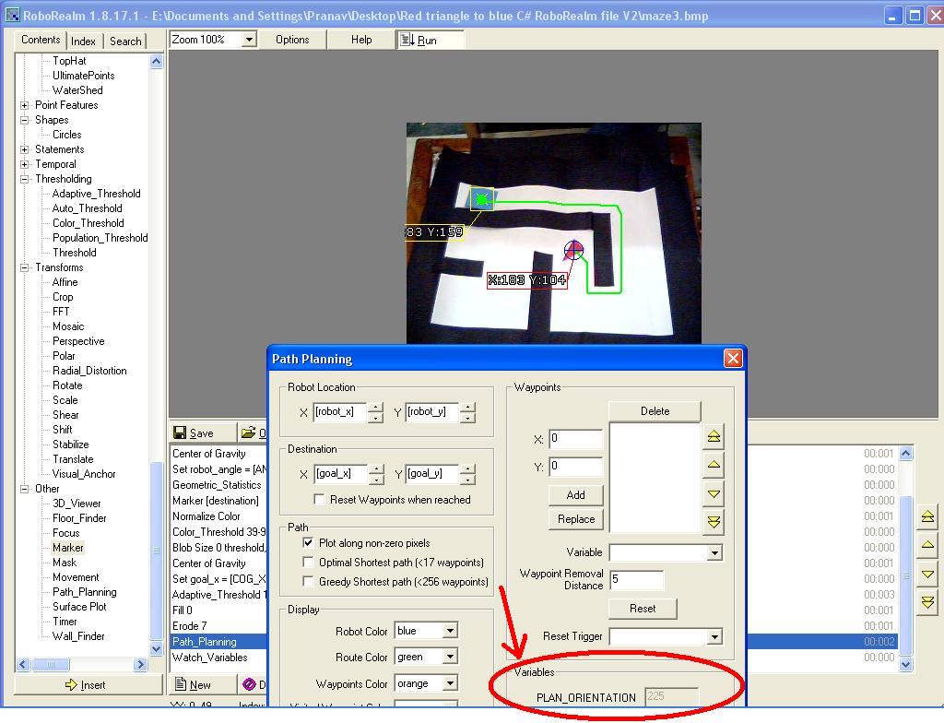The width and height of the screenshot is (944, 723).
Task: Move waypoint up one position
Action: pos(714,465)
